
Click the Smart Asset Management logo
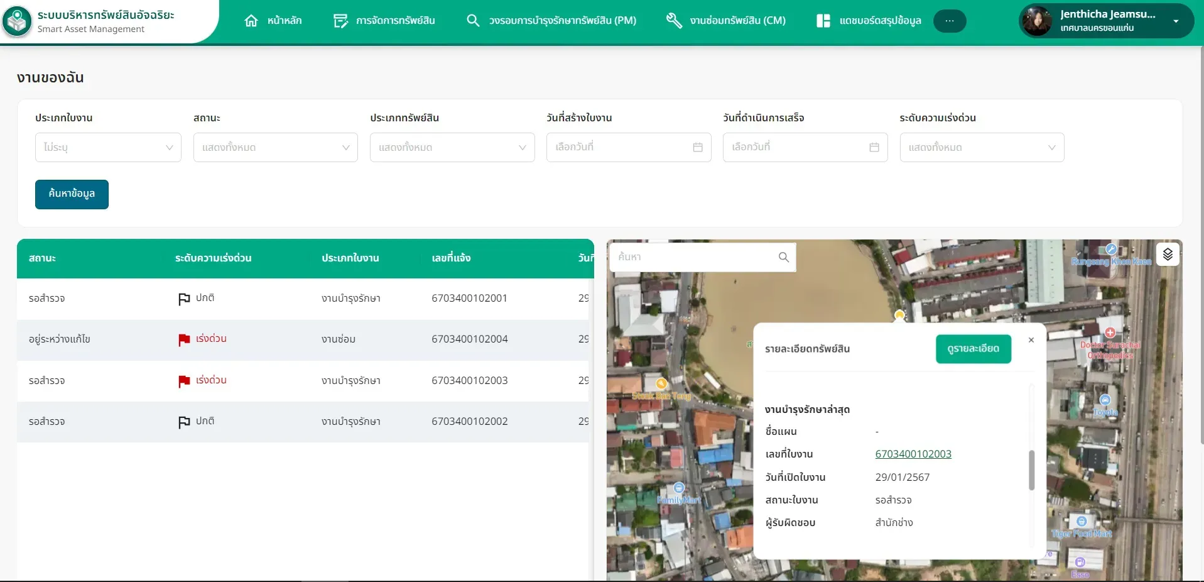click(17, 21)
